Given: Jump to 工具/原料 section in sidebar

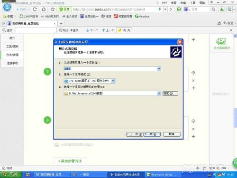Looking at the screenshot, I should (12, 47).
